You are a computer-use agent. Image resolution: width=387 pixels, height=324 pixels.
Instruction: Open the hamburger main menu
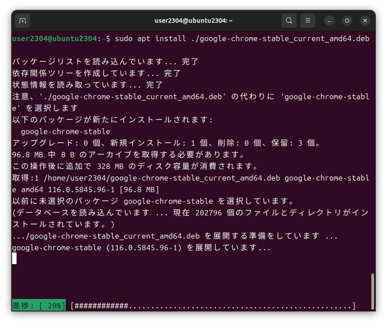(308, 21)
